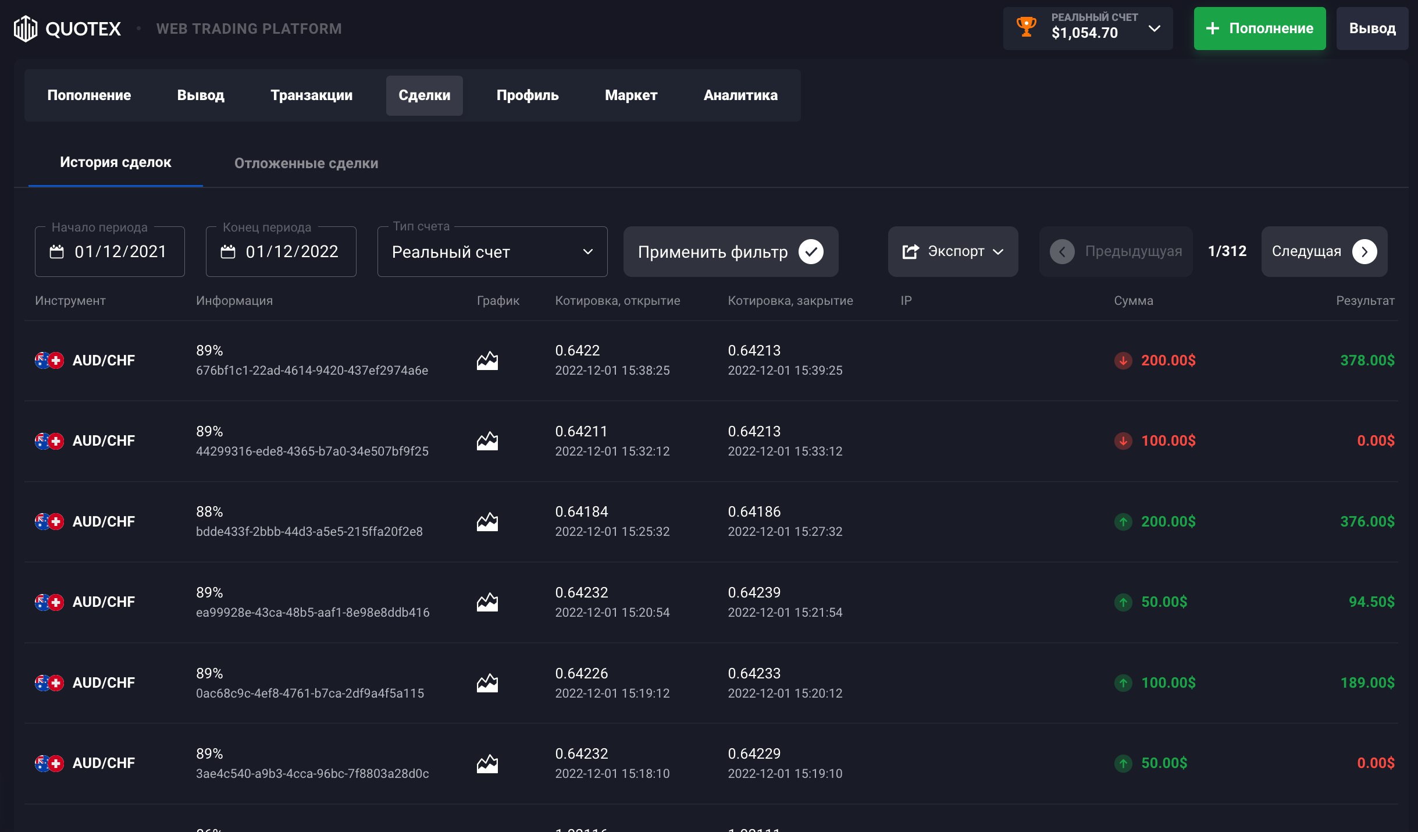This screenshot has height=832, width=1418.
Task: Click trade ID 44299316-ede8-4365-b7a0-34e507bf9f25
Action: (x=312, y=451)
